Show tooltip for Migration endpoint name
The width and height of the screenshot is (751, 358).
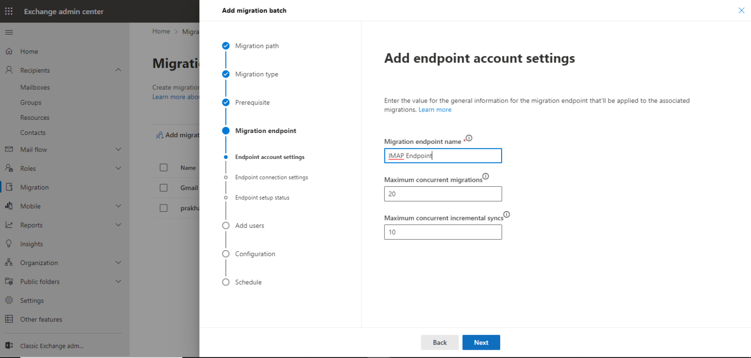(468, 138)
